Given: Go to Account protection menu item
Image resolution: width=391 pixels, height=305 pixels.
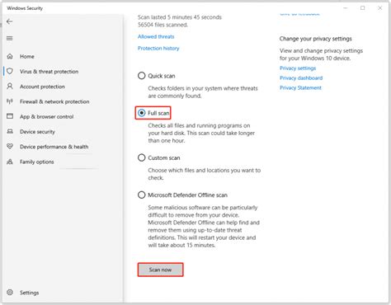Looking at the screenshot, I should point(42,87).
